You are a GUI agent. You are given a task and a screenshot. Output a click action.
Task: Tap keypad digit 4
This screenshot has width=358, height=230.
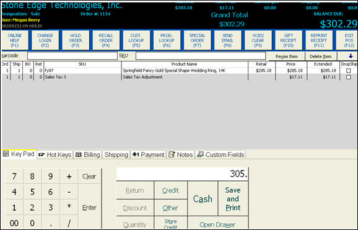[14, 192]
